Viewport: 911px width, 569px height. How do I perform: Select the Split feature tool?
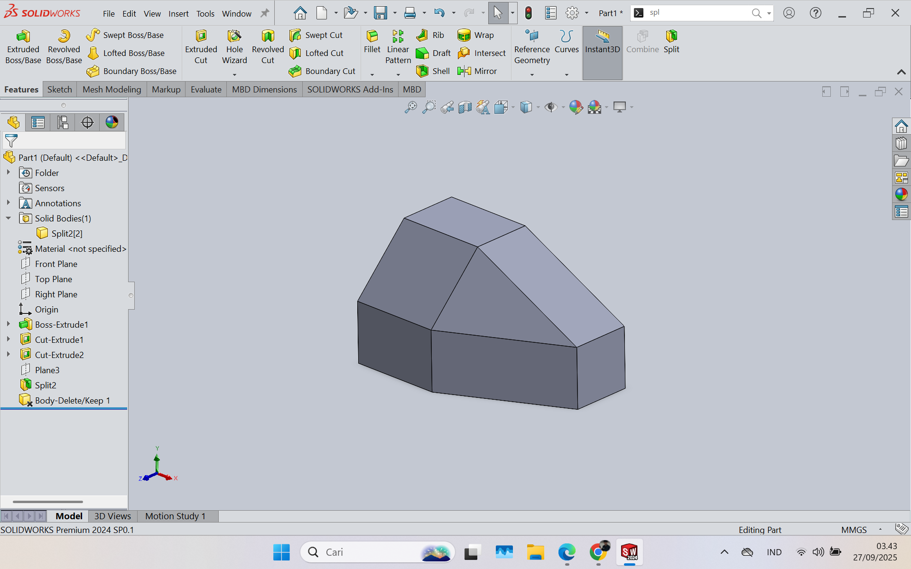(671, 37)
